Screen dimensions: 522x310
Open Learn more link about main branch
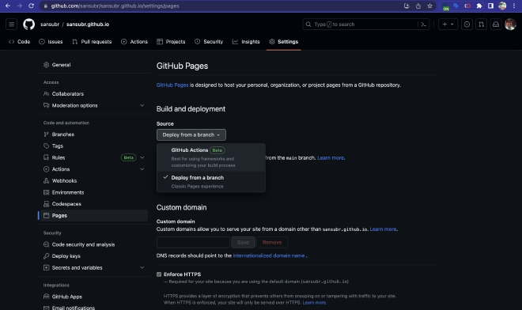click(331, 158)
